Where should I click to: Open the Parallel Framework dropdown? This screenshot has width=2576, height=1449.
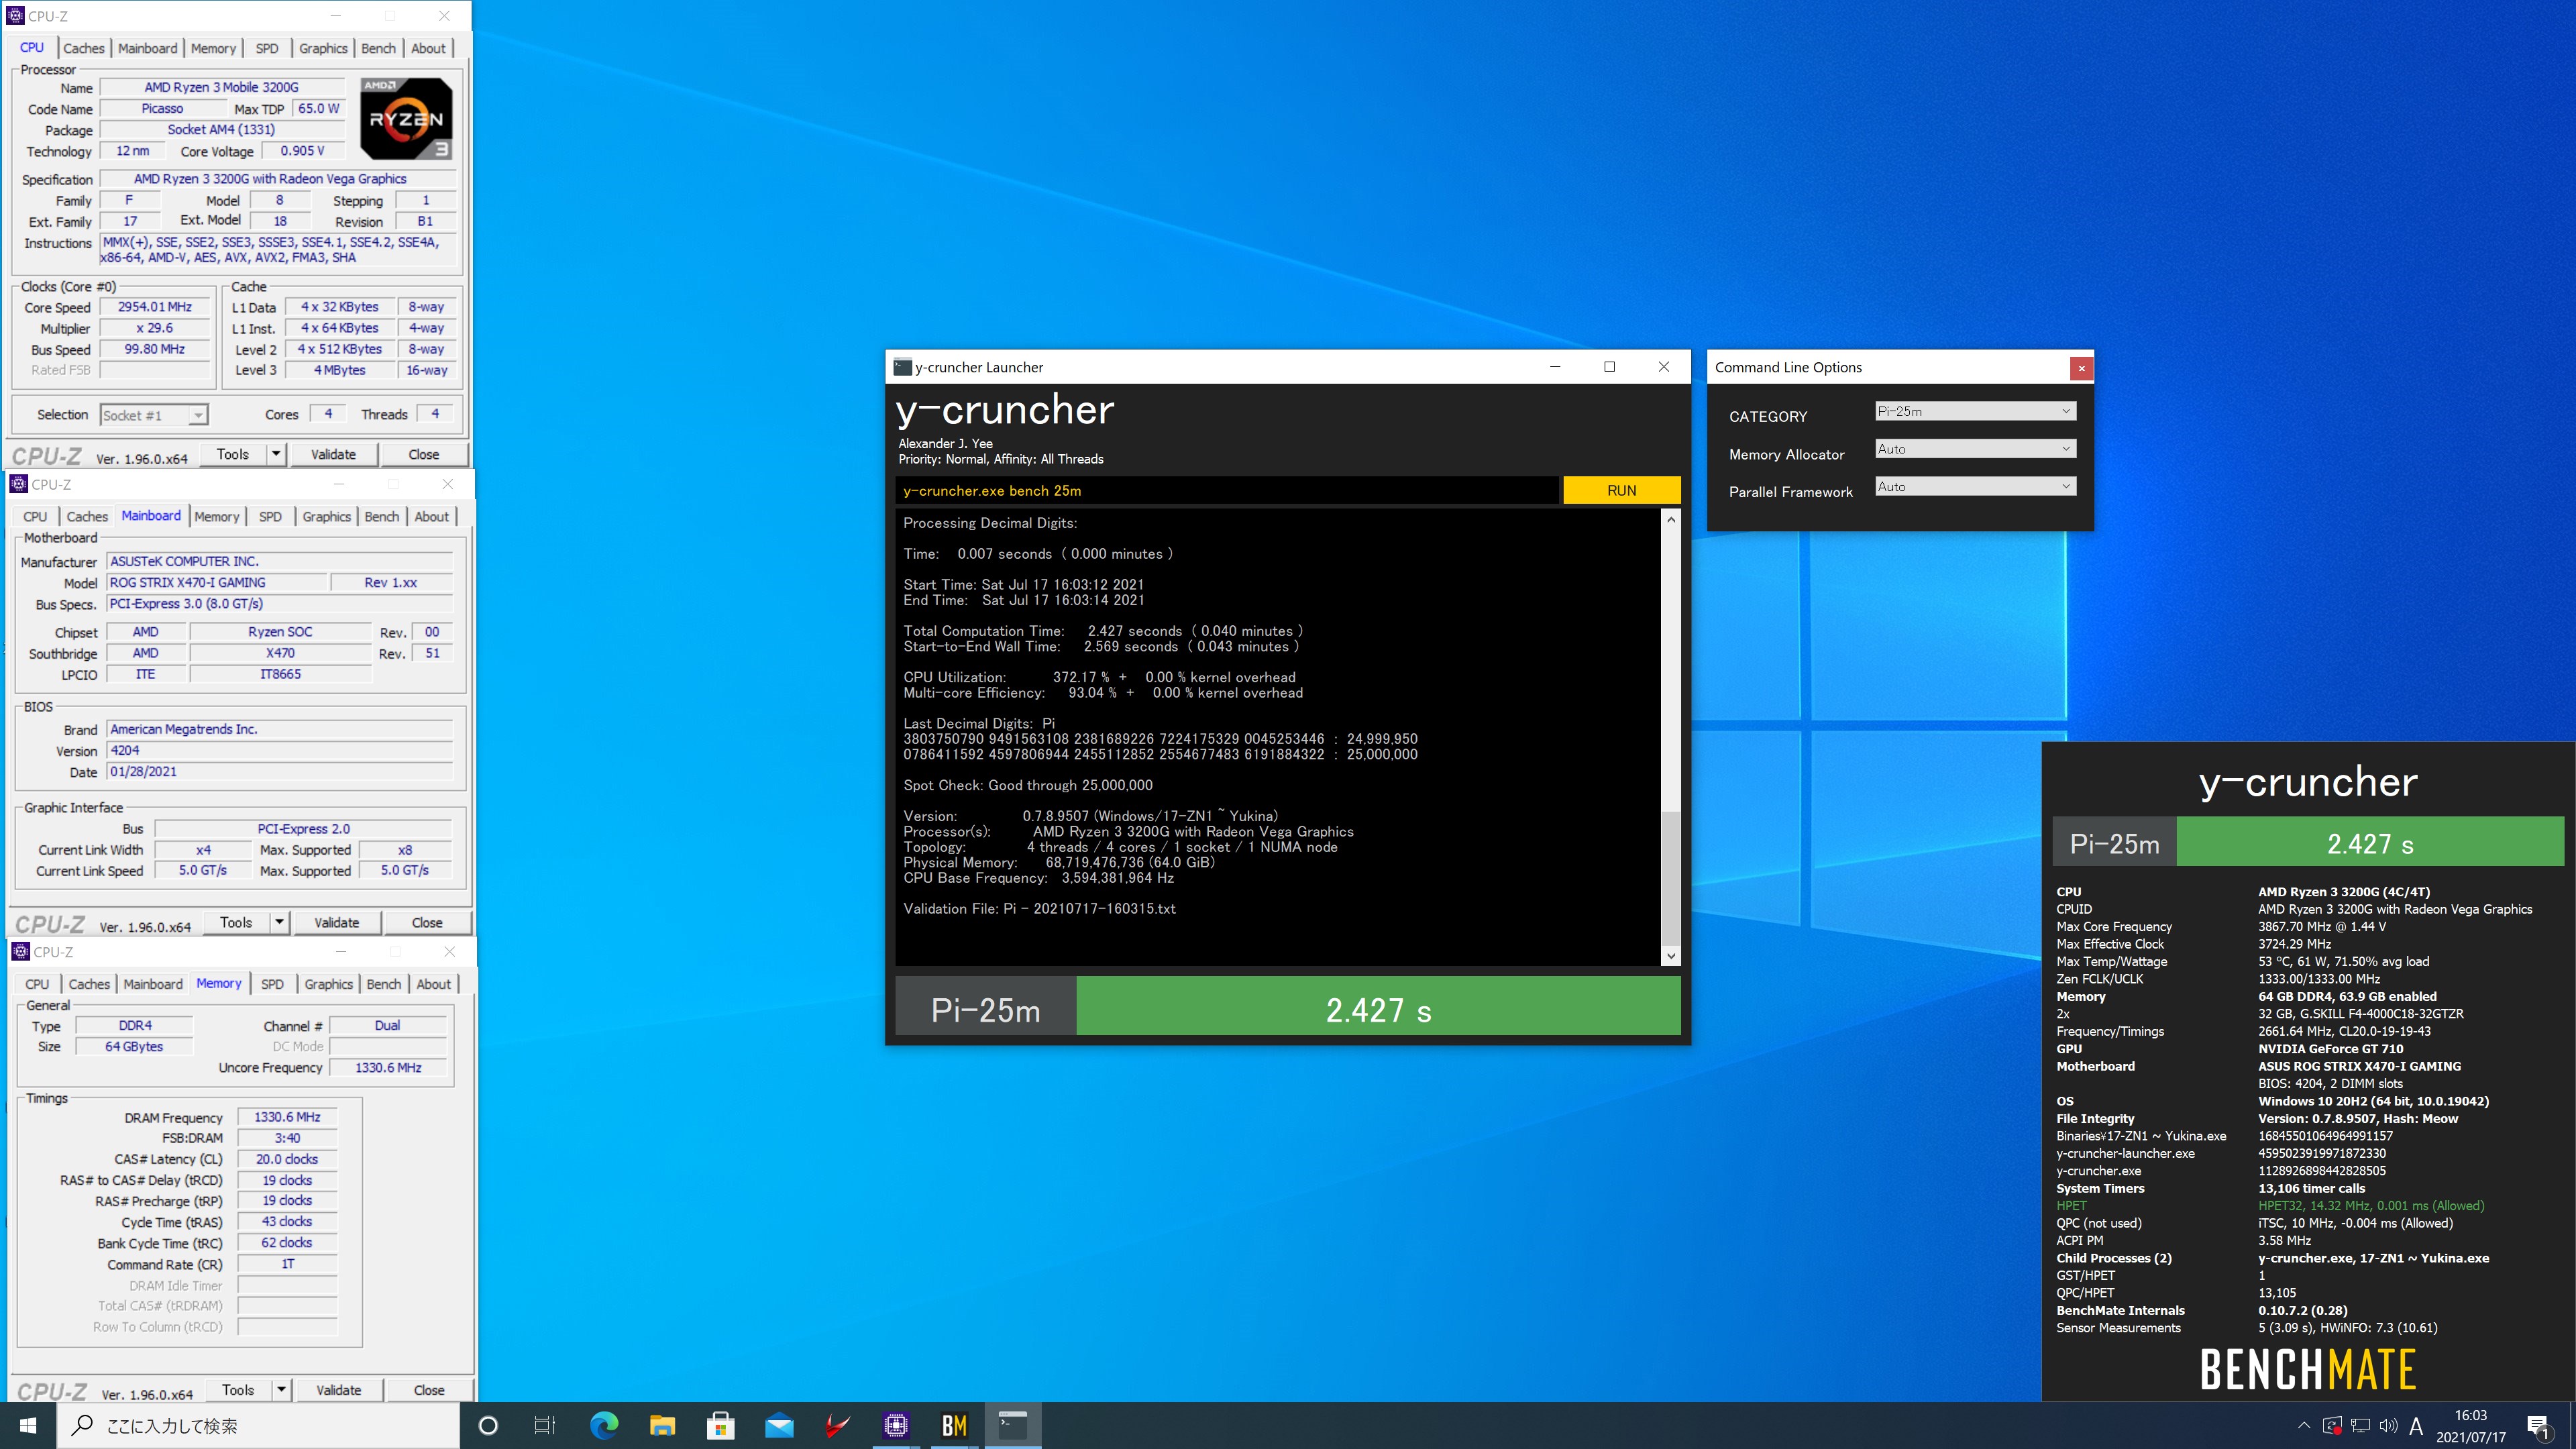coord(1975,487)
